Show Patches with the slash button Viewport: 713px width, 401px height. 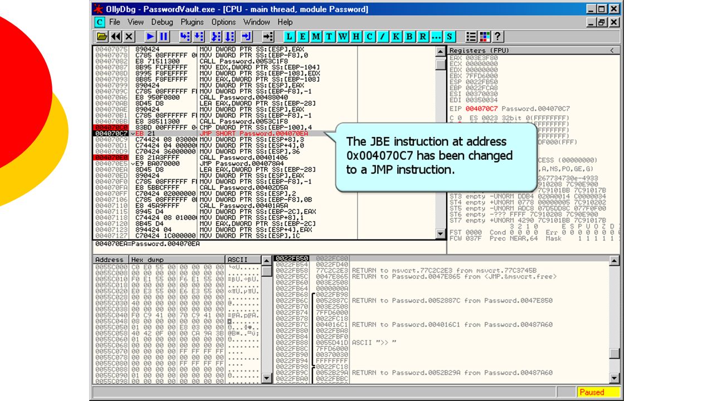tap(383, 37)
